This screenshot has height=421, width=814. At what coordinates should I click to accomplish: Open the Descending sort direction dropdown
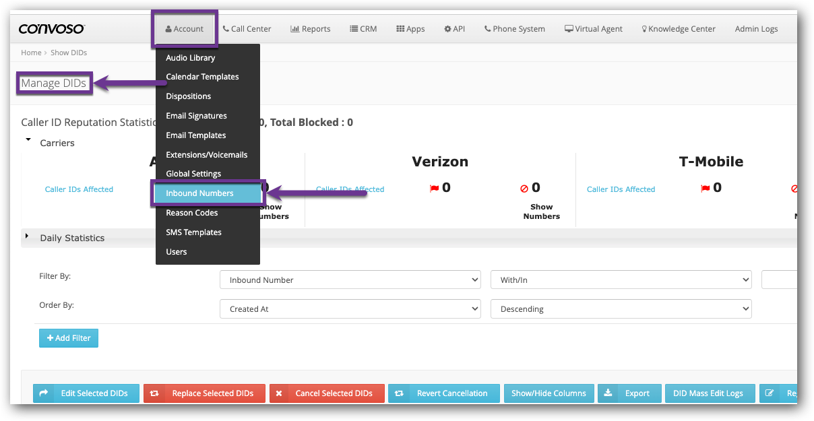pos(621,309)
